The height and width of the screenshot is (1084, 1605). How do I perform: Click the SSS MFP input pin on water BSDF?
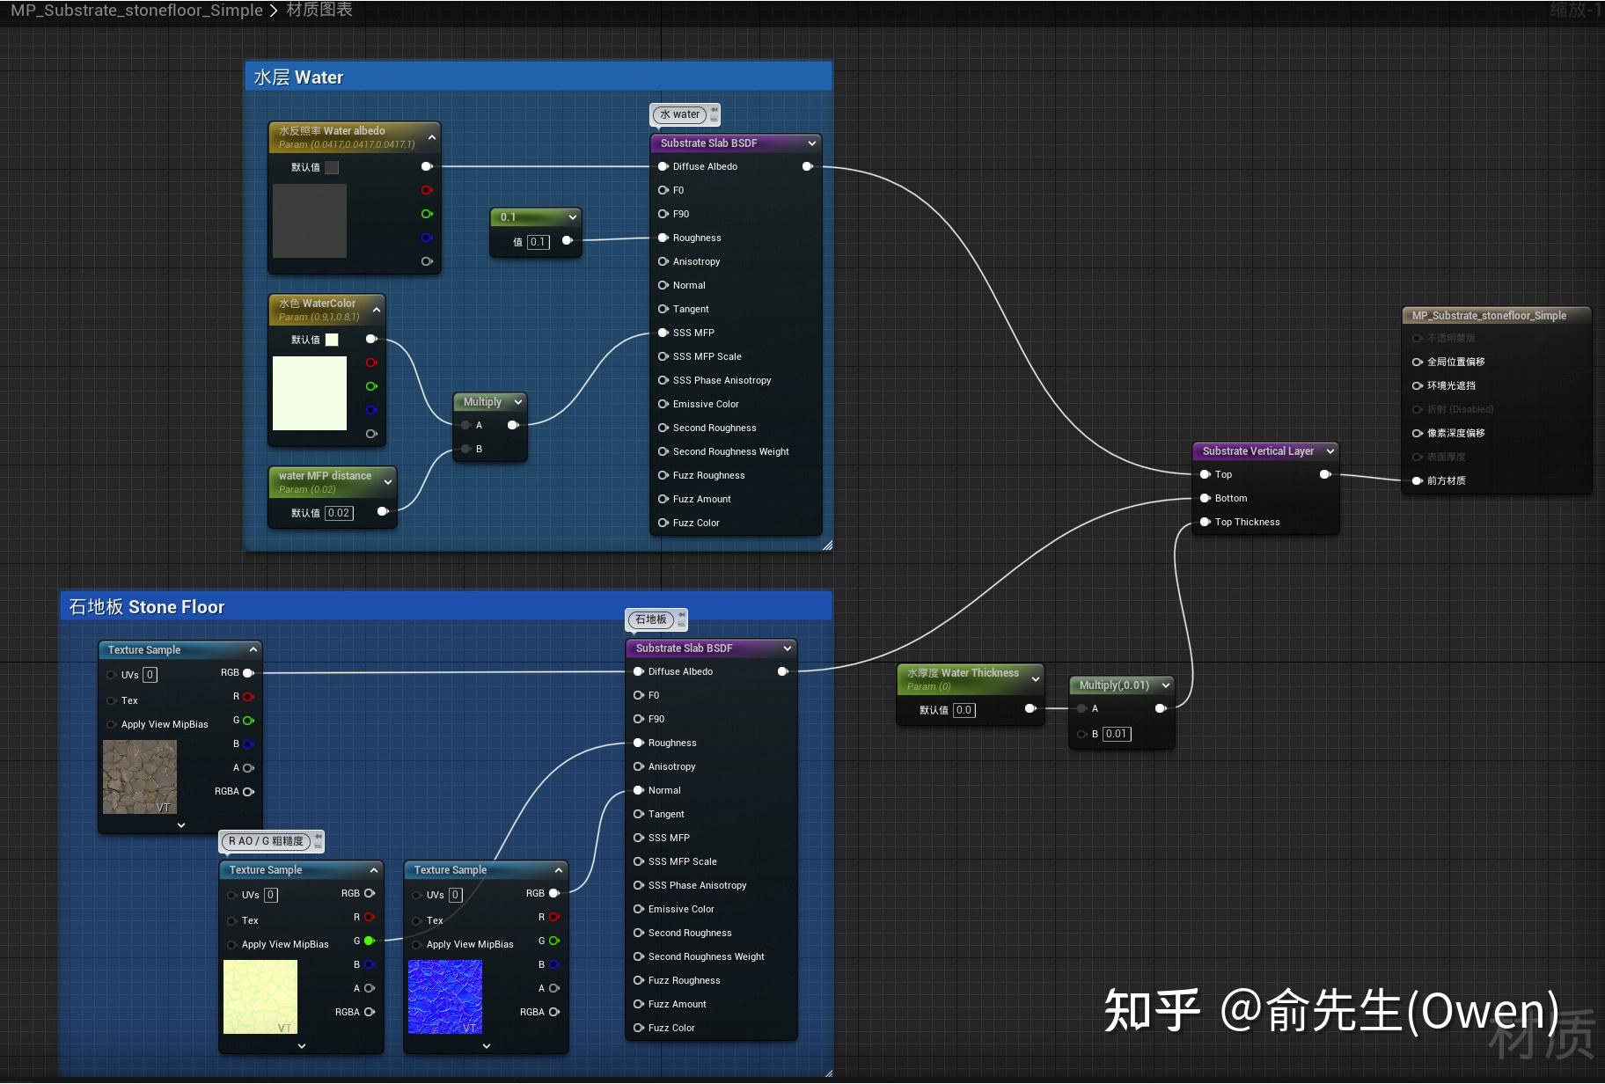pyautogui.click(x=663, y=333)
